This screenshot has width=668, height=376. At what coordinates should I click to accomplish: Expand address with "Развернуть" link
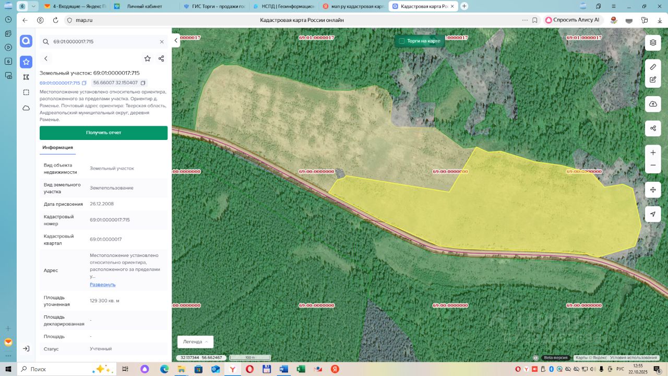(x=102, y=285)
